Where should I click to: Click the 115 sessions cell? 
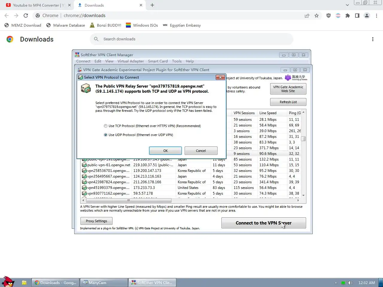pos(244,188)
